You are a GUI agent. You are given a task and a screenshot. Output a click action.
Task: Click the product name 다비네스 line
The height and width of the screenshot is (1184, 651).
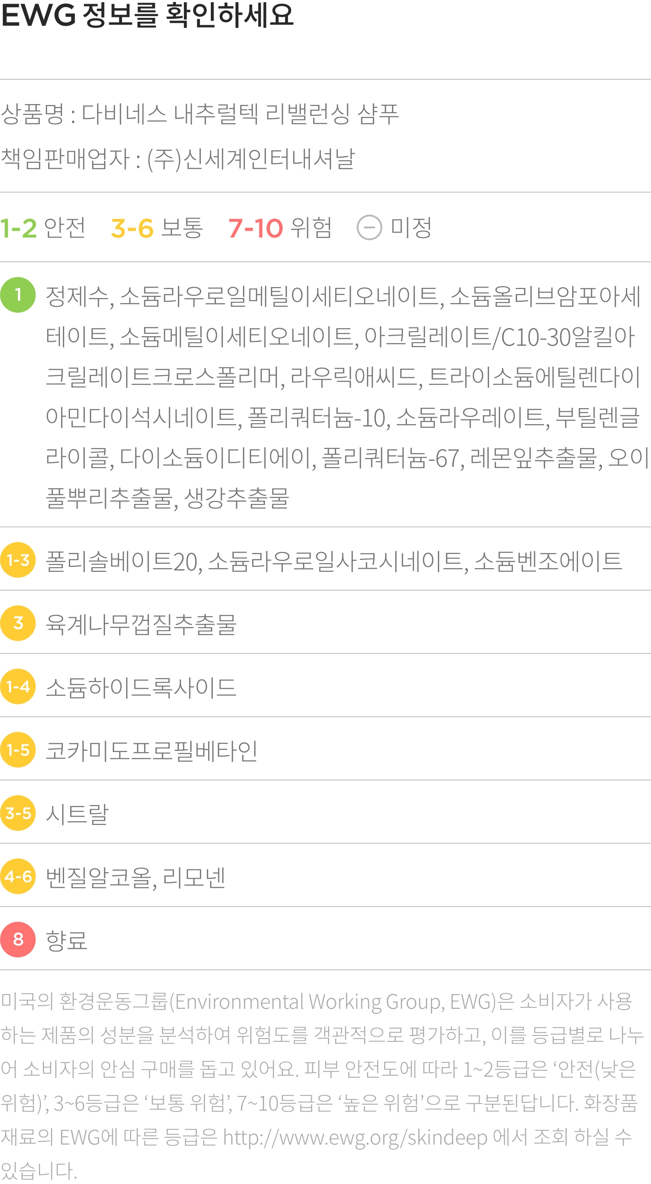tap(199, 114)
